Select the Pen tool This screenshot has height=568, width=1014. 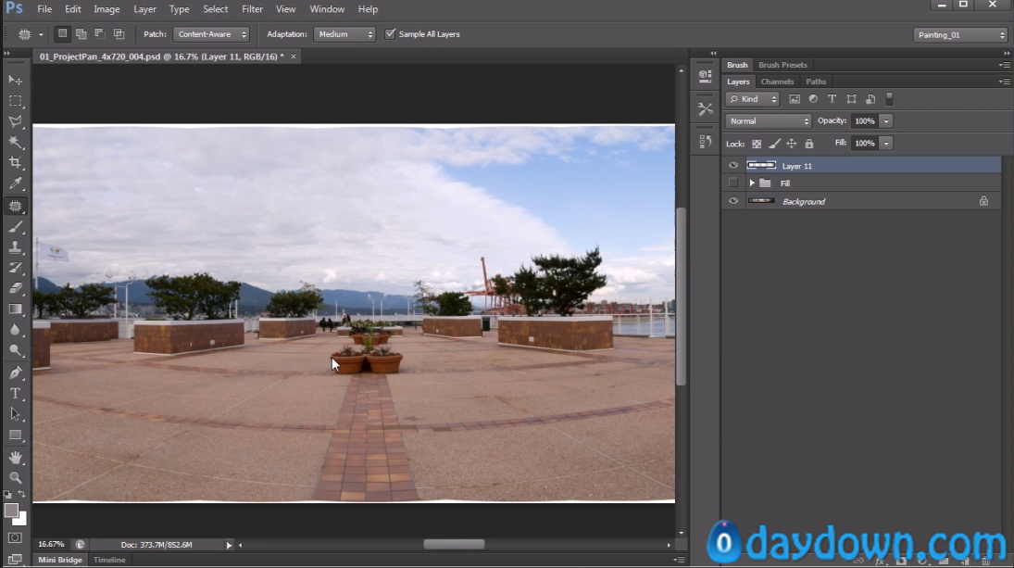pos(16,372)
